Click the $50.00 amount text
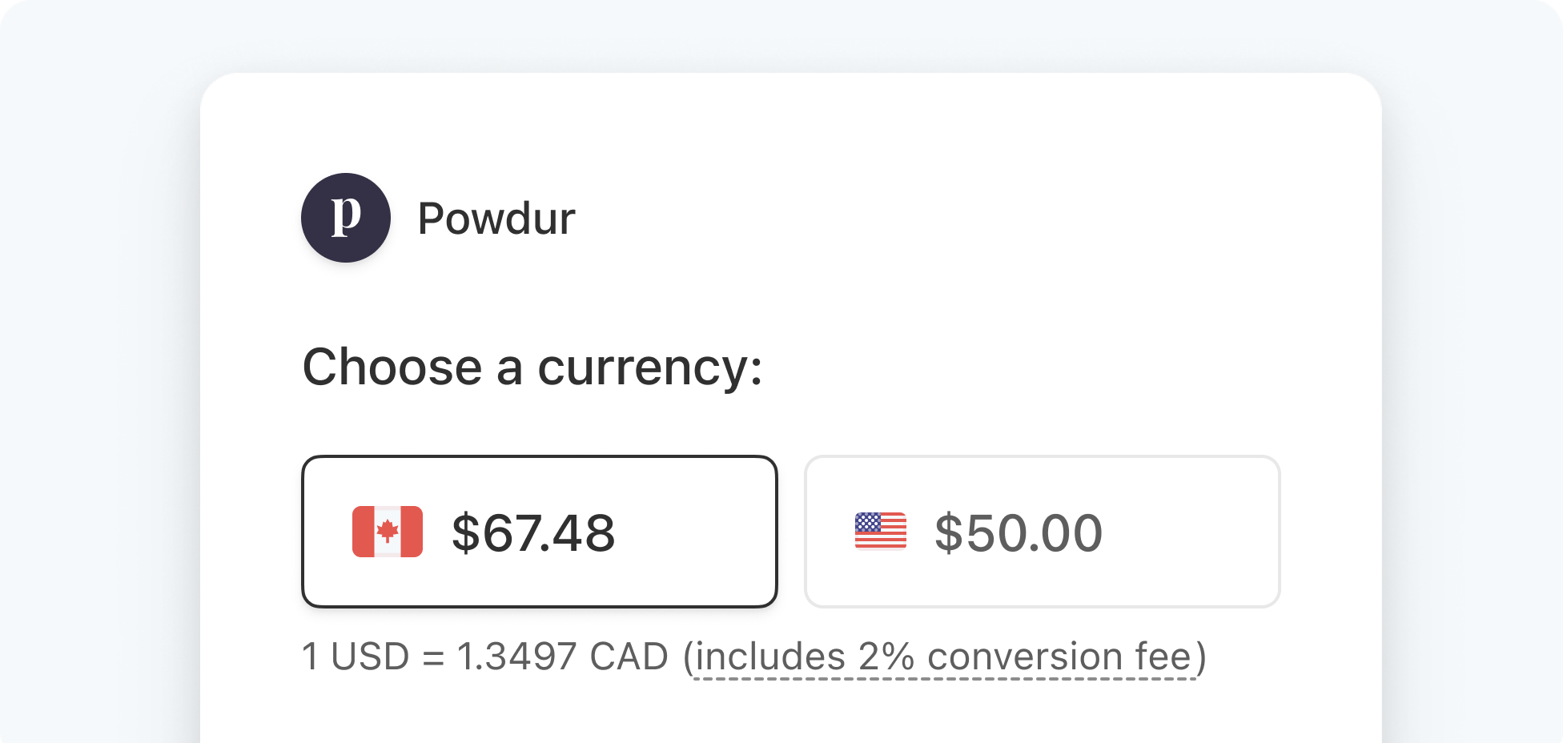 [x=1019, y=532]
